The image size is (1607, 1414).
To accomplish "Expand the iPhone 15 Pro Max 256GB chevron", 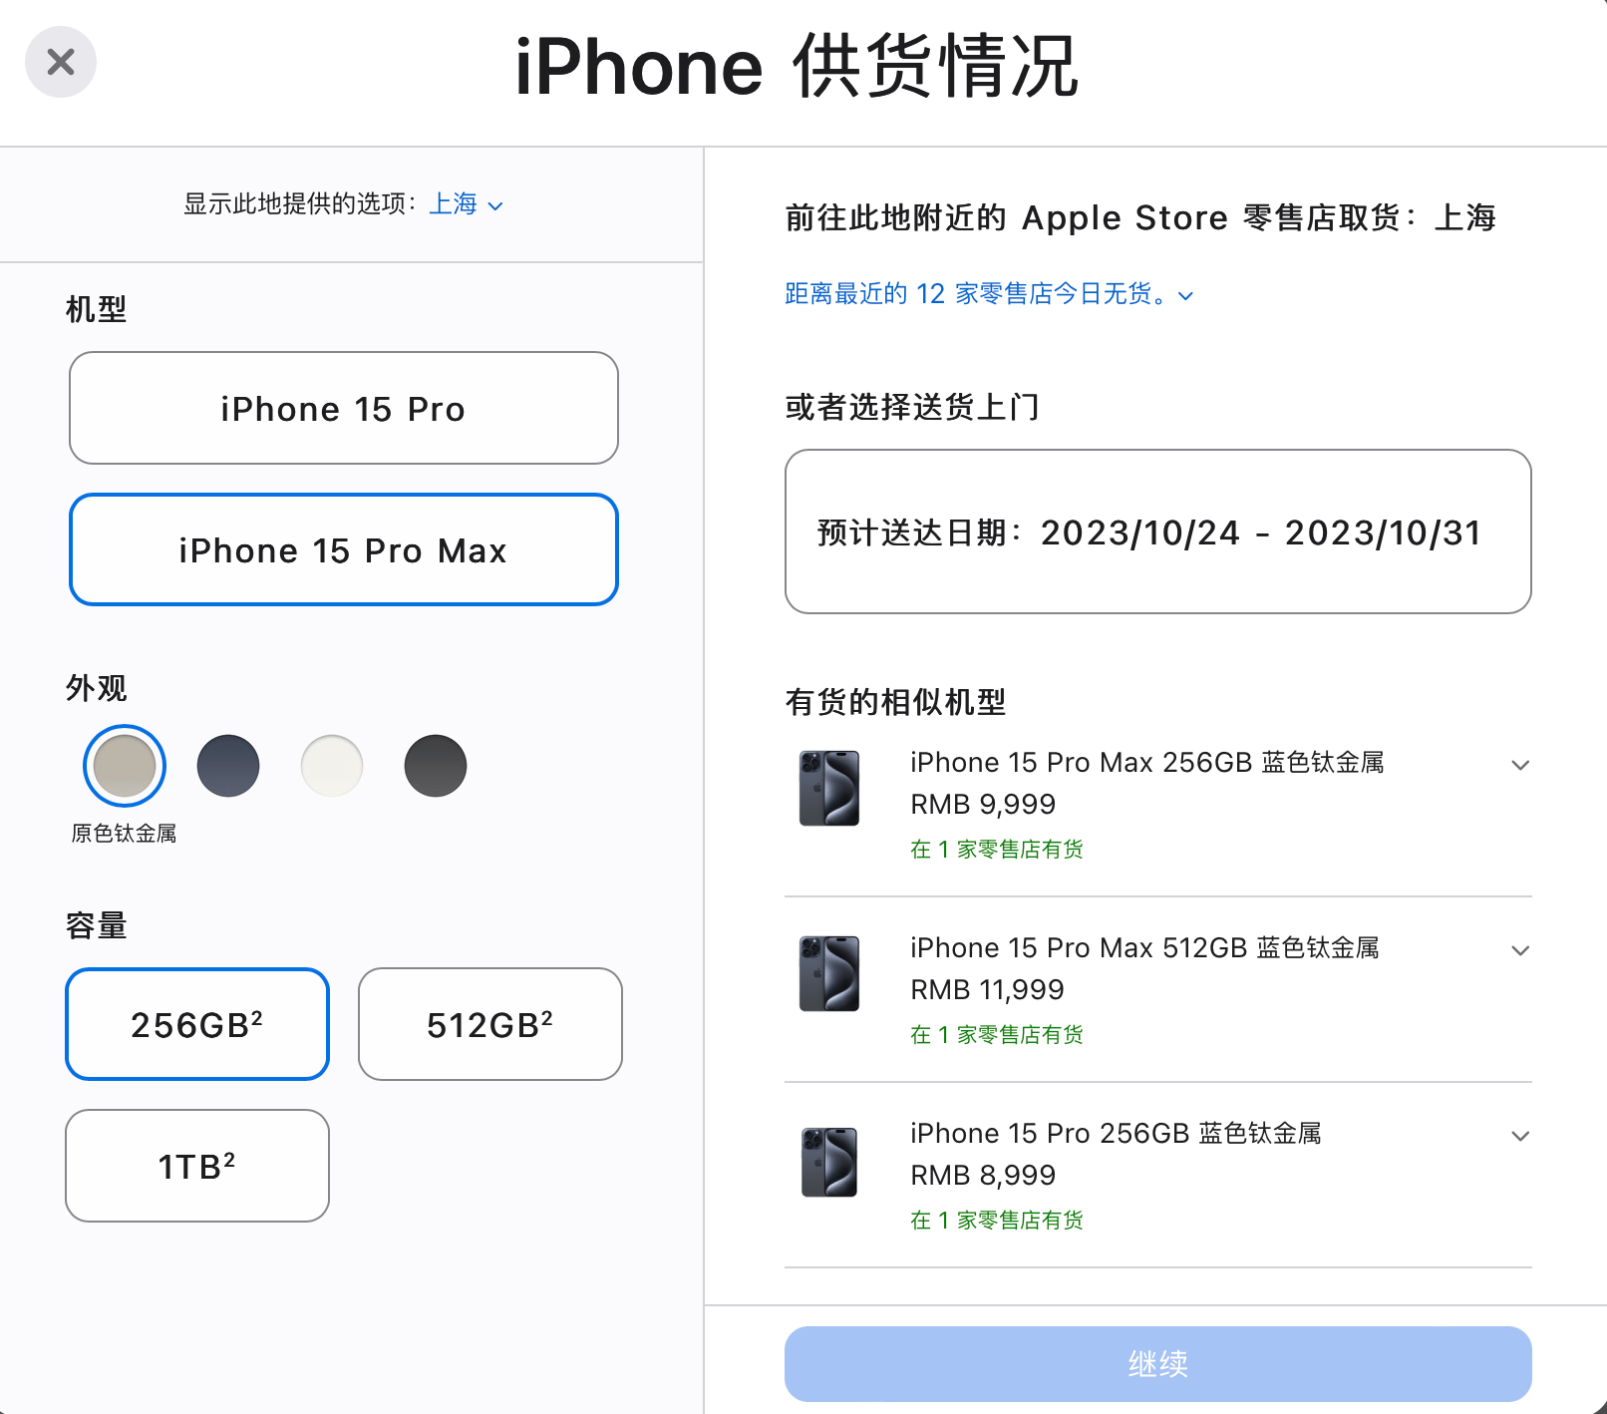I will pyautogui.click(x=1520, y=765).
